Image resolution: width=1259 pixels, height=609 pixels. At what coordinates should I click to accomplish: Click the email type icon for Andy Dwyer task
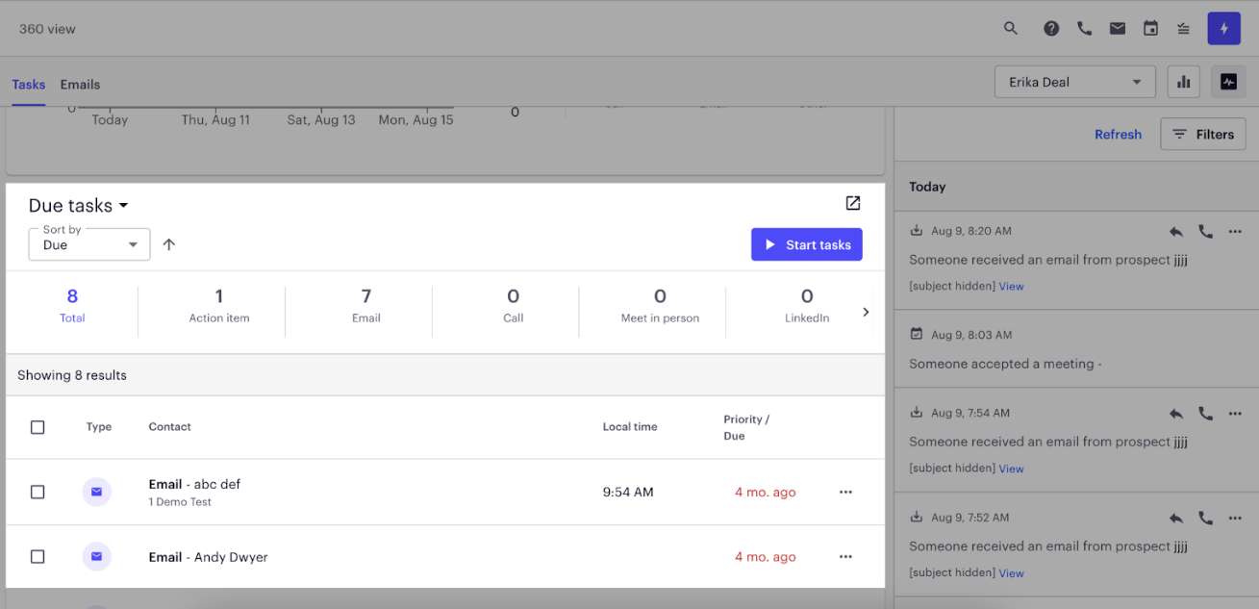(96, 556)
